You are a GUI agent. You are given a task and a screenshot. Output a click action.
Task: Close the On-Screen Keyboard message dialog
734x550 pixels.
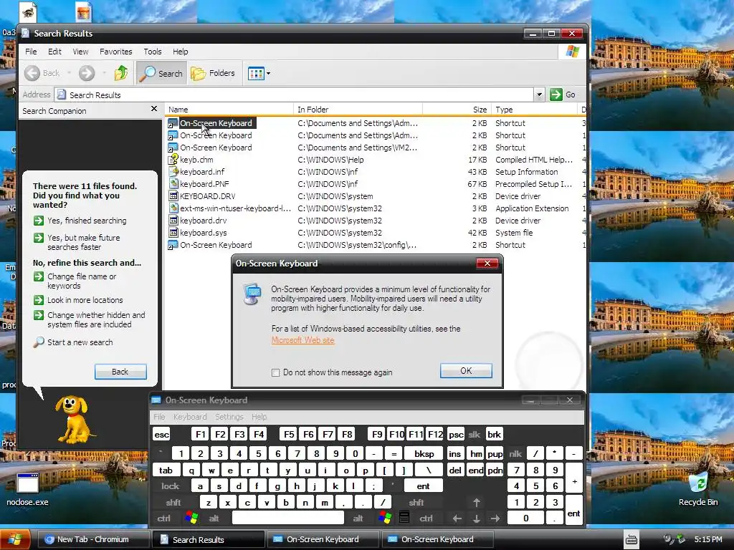(x=487, y=264)
